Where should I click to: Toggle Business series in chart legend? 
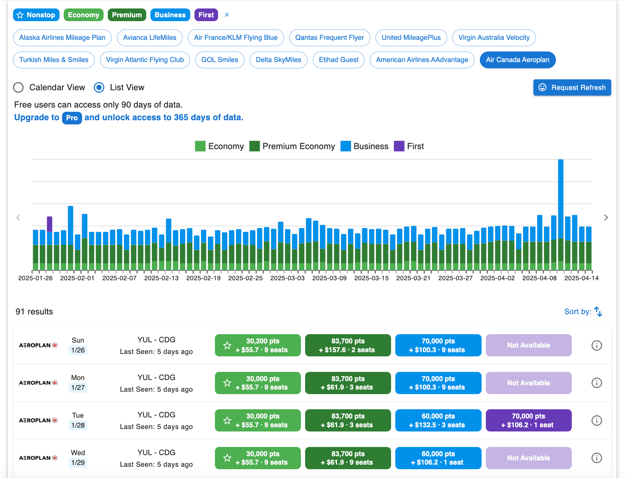click(x=364, y=146)
